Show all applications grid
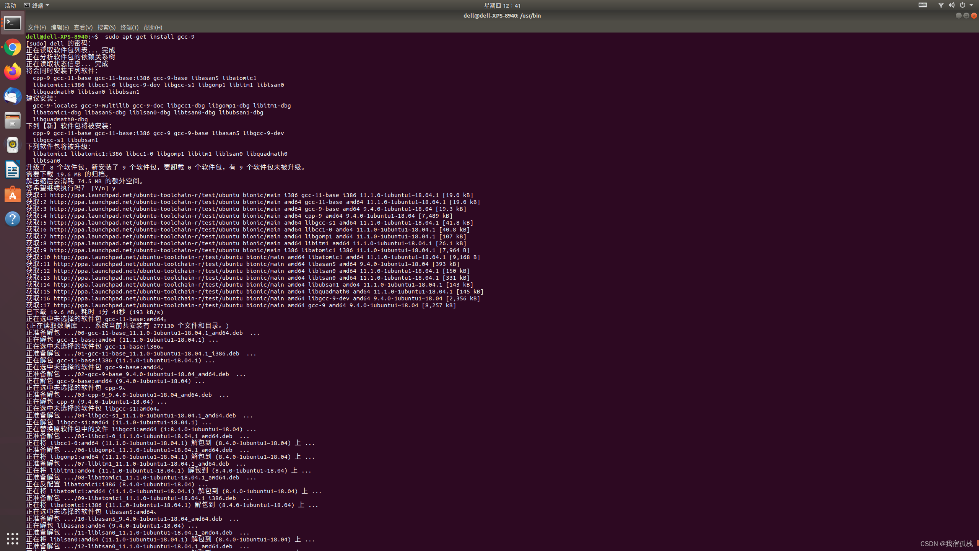The image size is (979, 551). point(13,538)
